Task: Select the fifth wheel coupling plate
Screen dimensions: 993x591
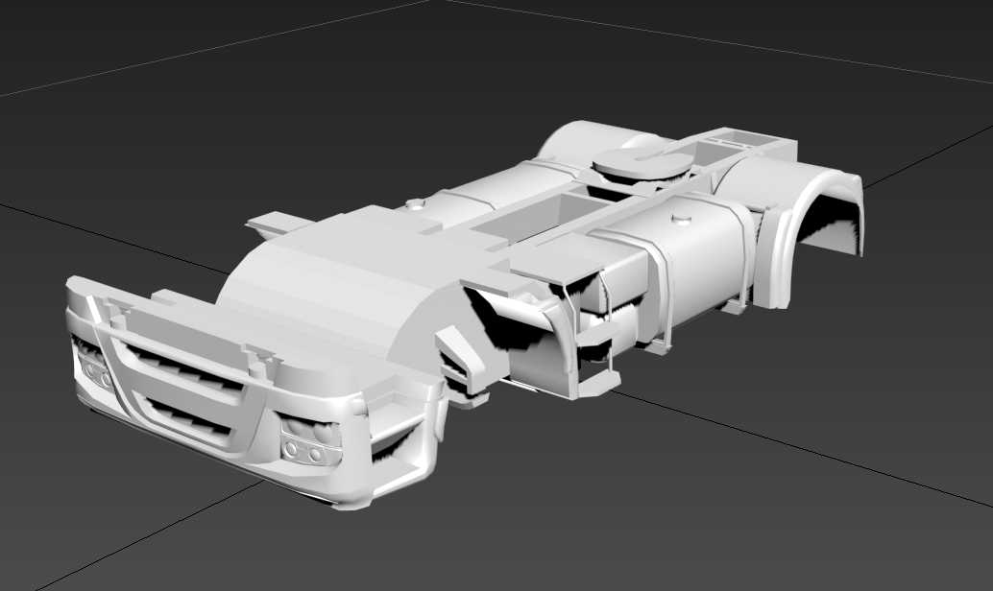Action: [x=642, y=163]
